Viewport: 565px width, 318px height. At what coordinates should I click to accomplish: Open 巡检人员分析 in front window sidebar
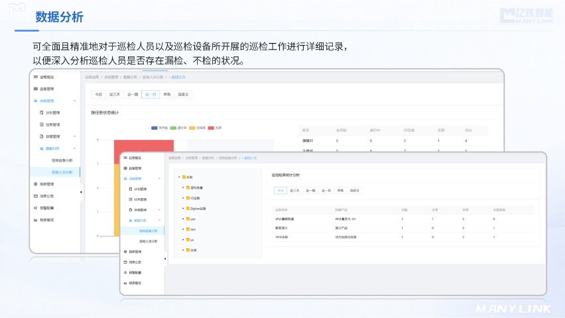148,241
